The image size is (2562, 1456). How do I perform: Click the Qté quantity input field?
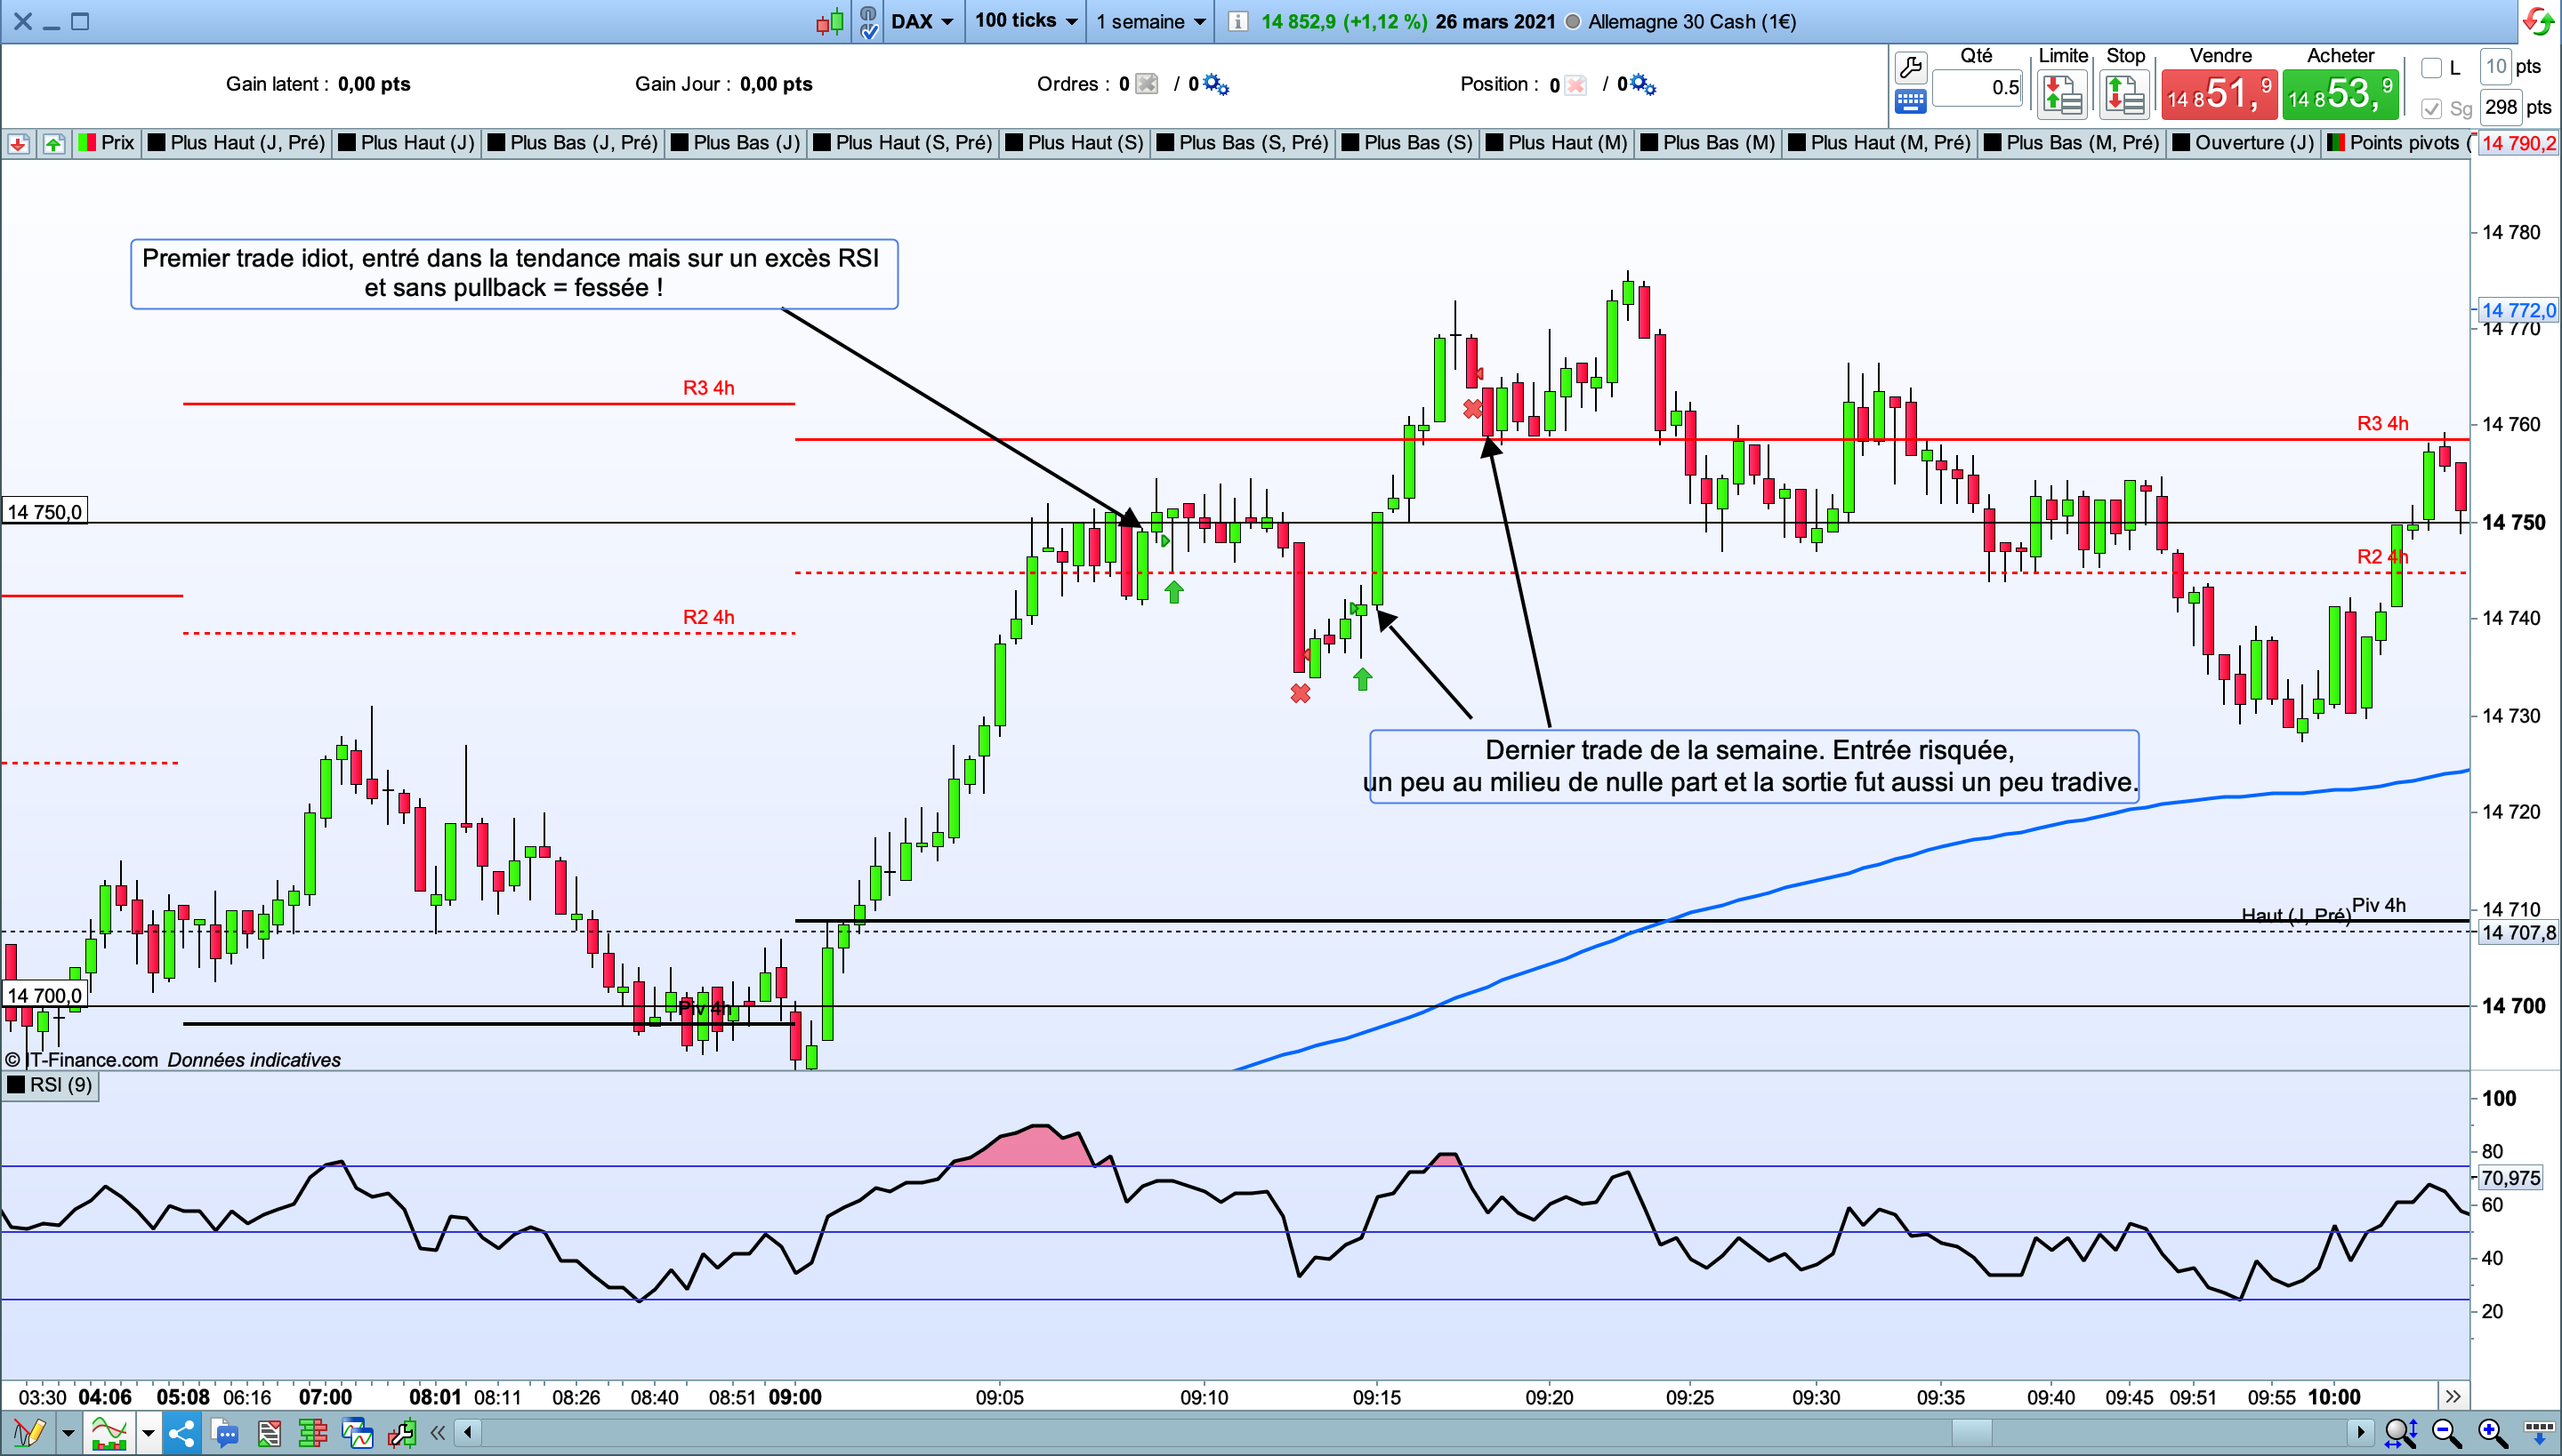click(1978, 88)
